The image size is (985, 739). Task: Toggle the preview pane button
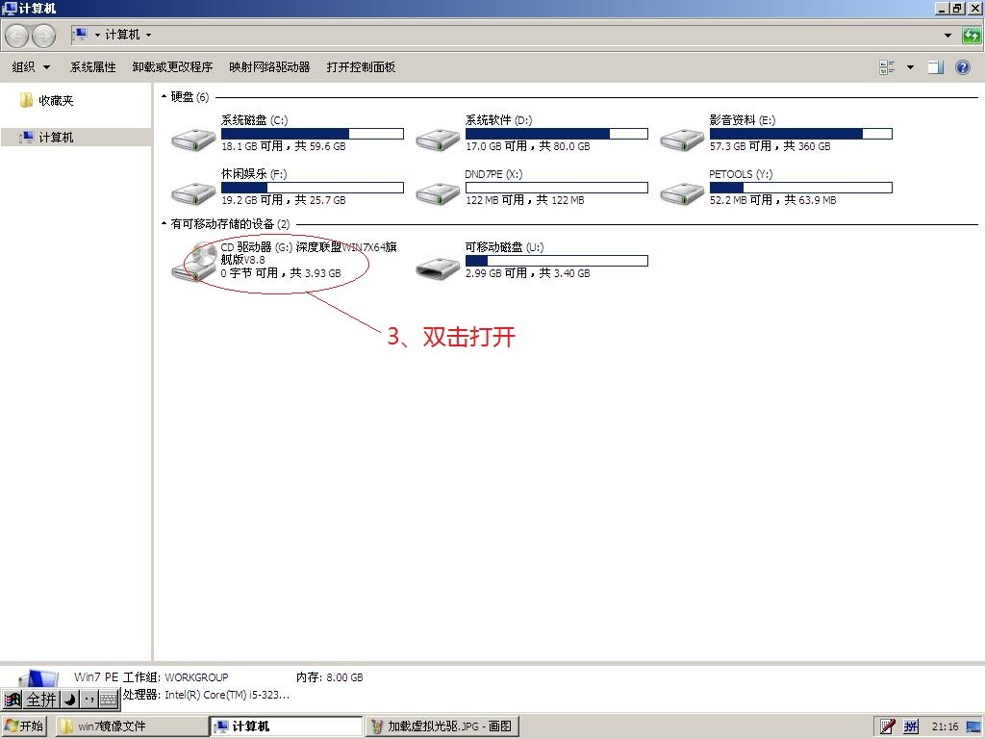936,67
